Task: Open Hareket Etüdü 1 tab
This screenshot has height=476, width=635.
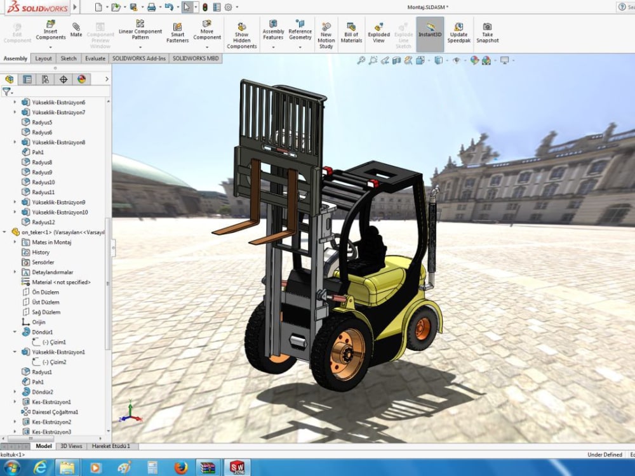Action: [111, 446]
